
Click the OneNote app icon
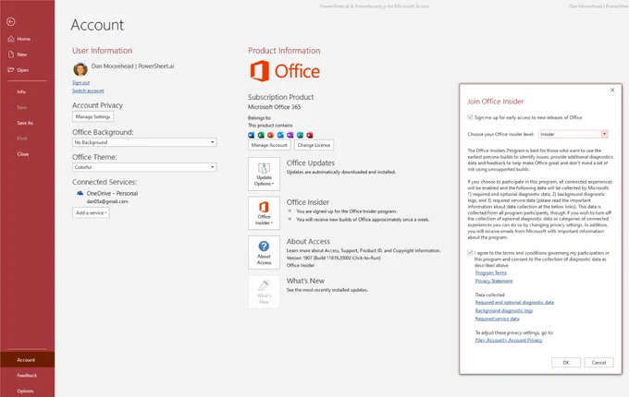[x=290, y=136]
